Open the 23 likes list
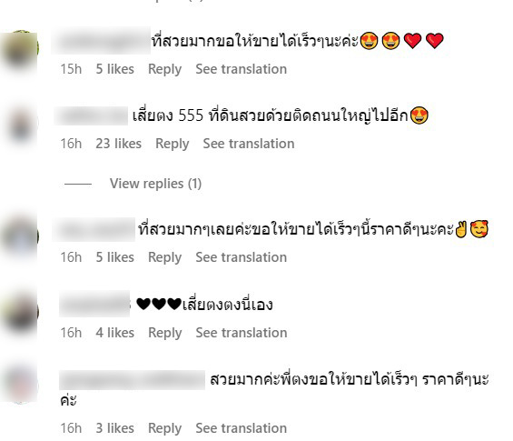The width and height of the screenshot is (513, 441). click(118, 144)
